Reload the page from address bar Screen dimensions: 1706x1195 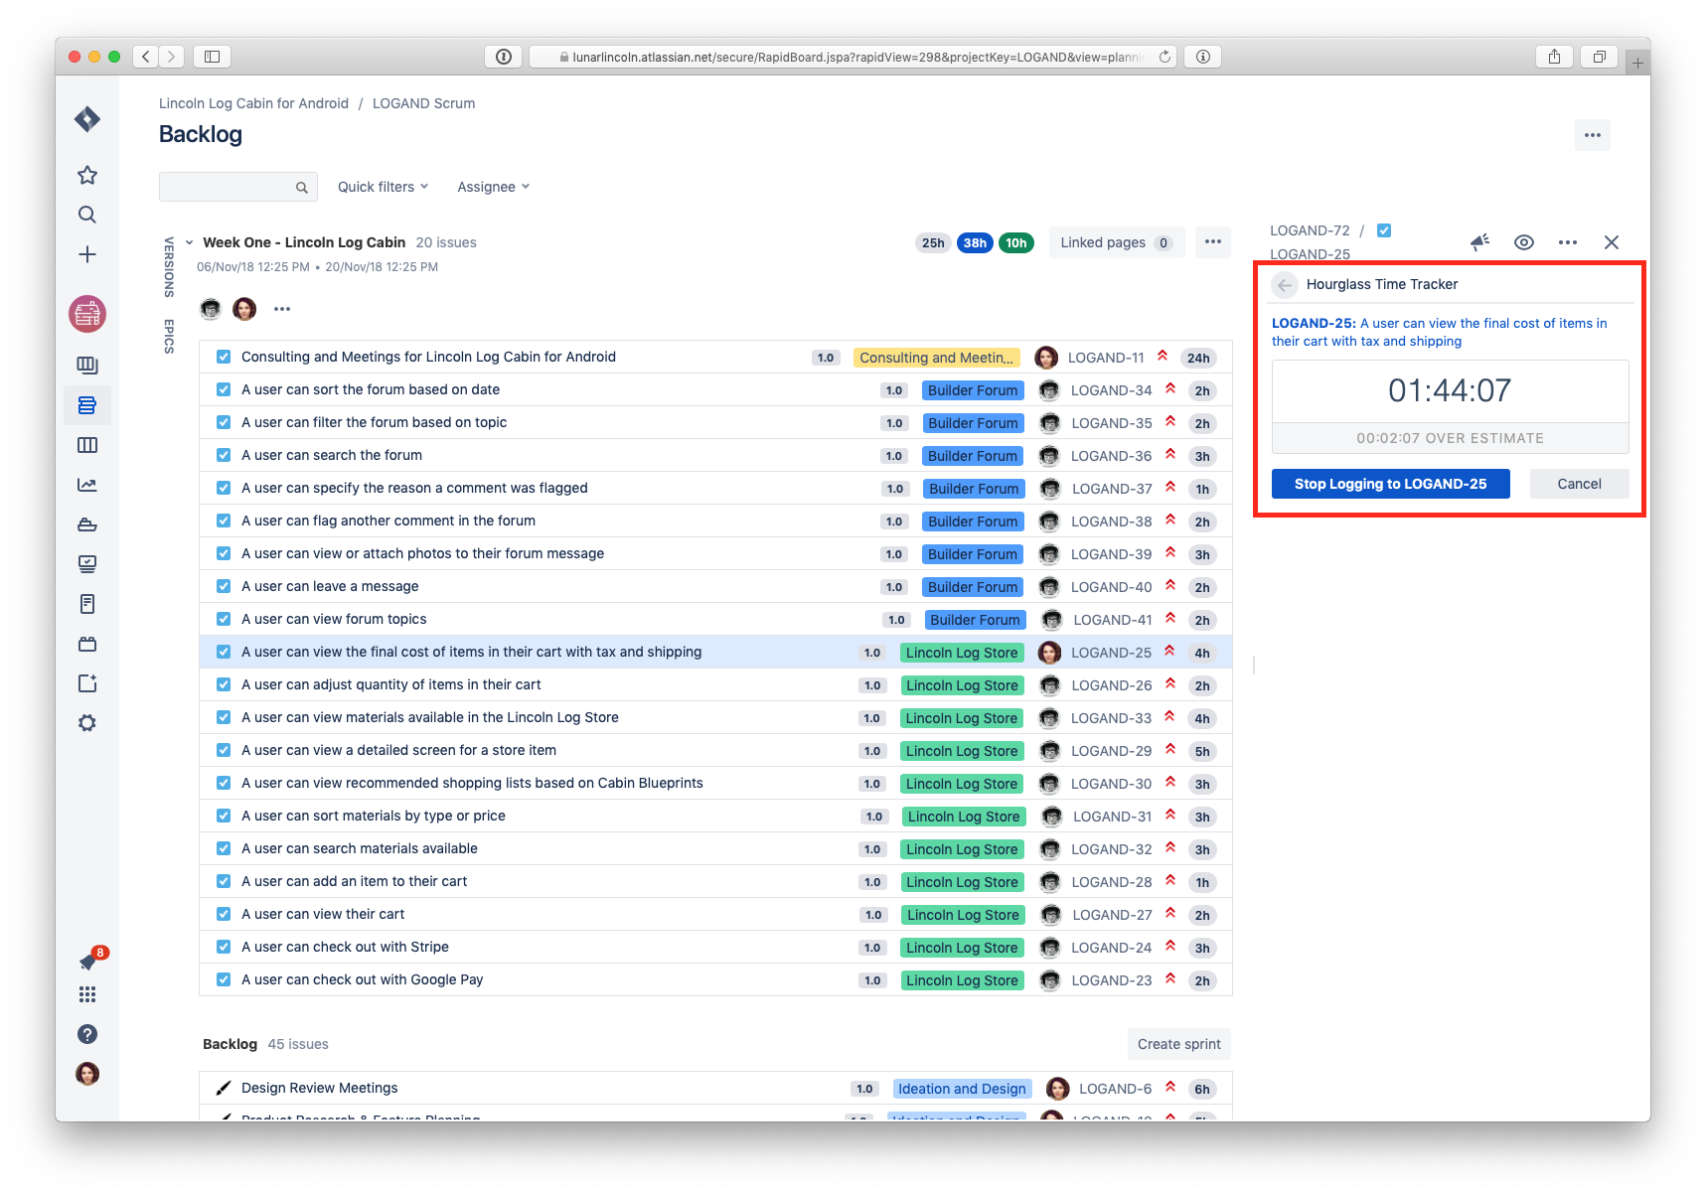(1164, 57)
